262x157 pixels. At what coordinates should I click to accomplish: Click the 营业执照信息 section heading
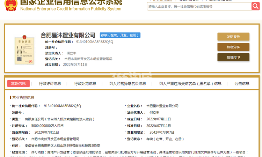point(23,97)
